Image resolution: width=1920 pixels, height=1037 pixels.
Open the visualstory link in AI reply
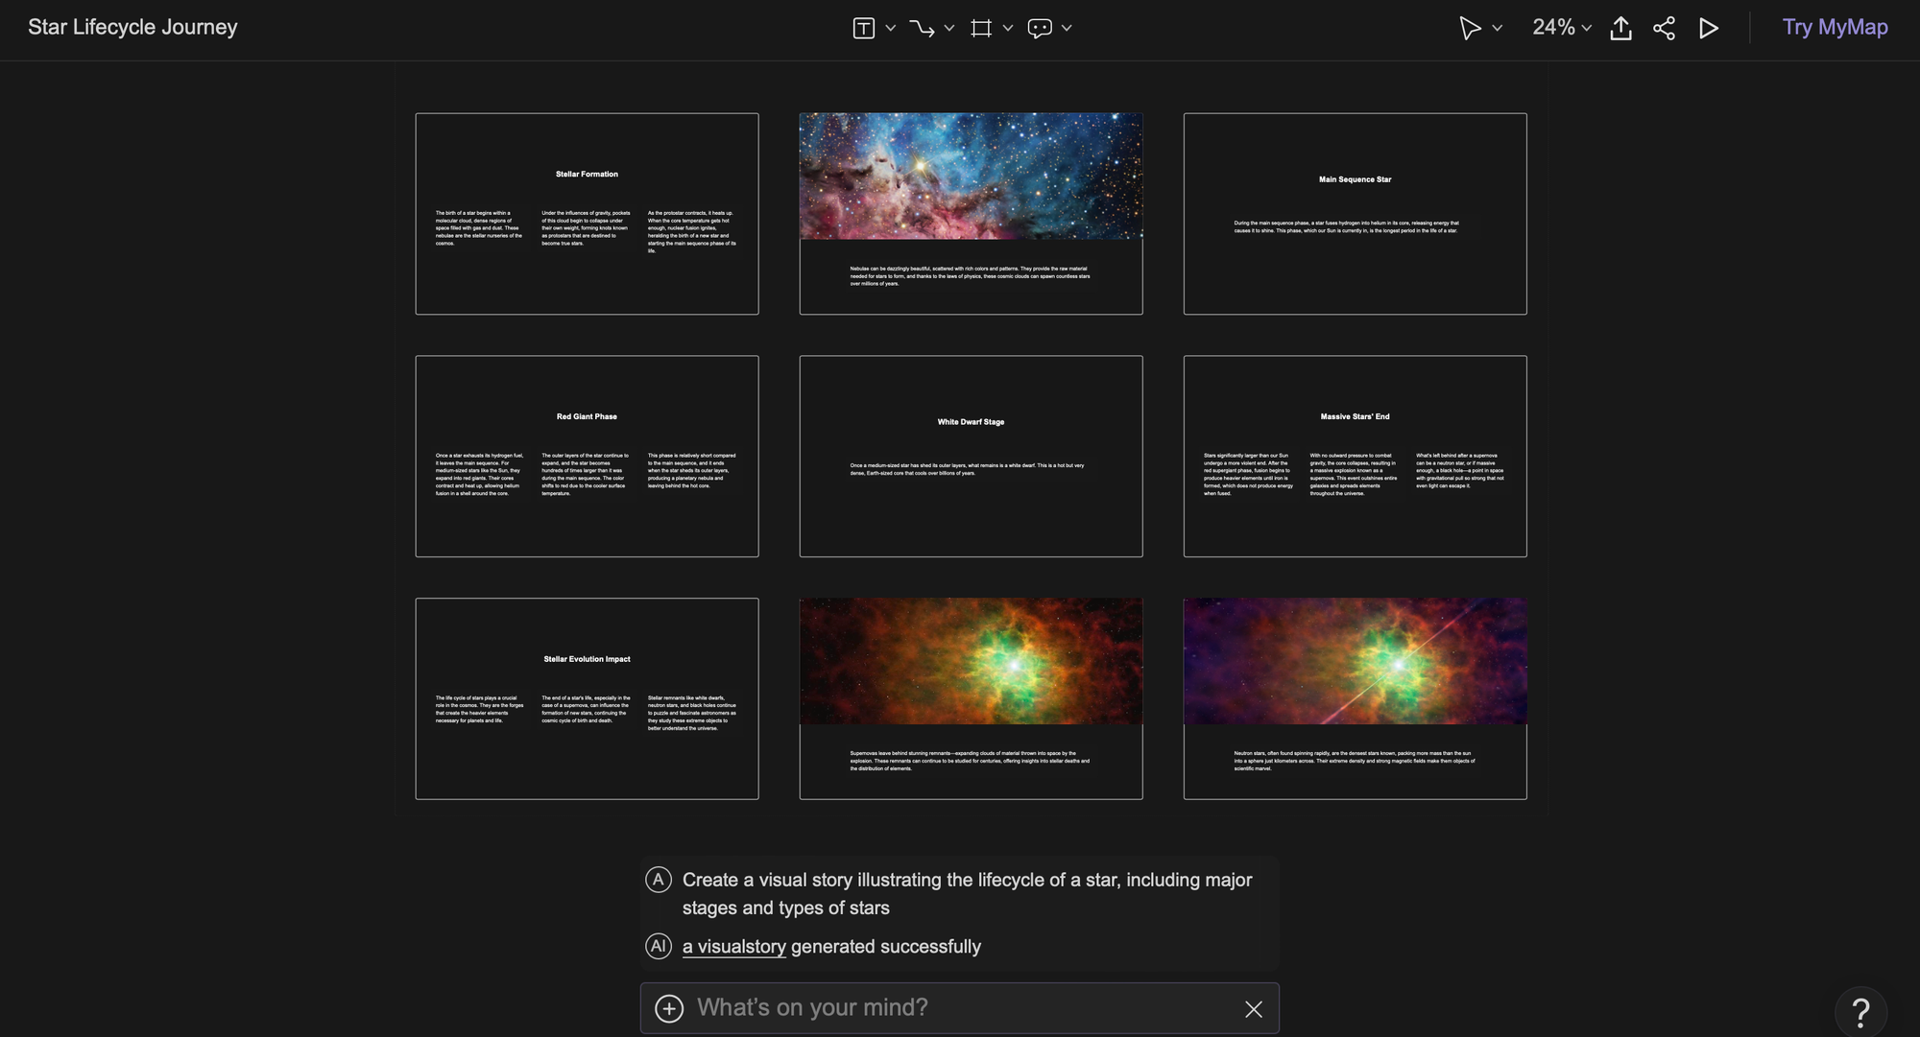click(x=734, y=947)
